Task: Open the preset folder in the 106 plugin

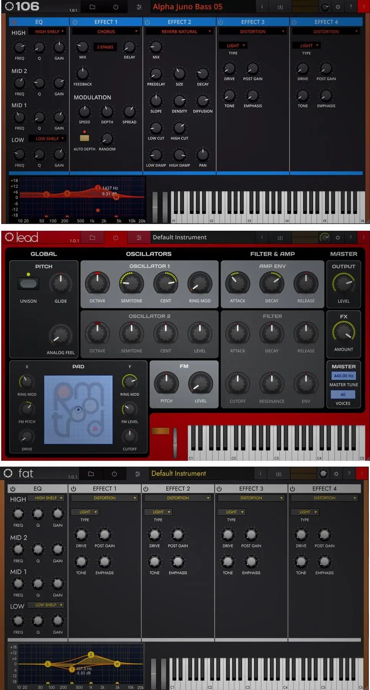Action: pos(92,7)
